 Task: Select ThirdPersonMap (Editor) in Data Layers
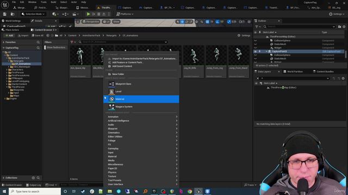pyautogui.click(x=283, y=88)
